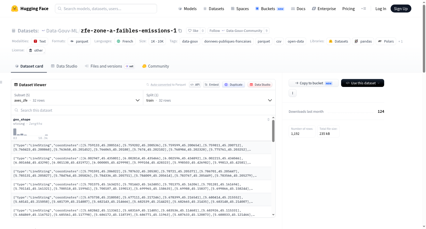Click the geo_shape lengths histogram

pos(31,132)
